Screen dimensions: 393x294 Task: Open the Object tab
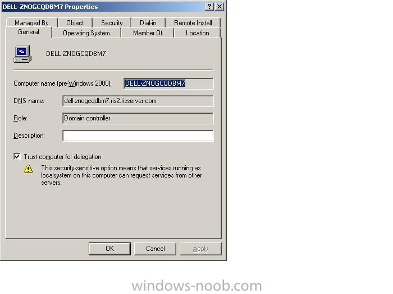point(75,23)
